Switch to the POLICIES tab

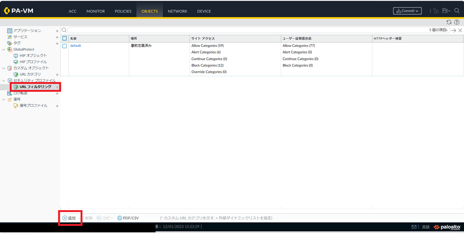point(123,11)
